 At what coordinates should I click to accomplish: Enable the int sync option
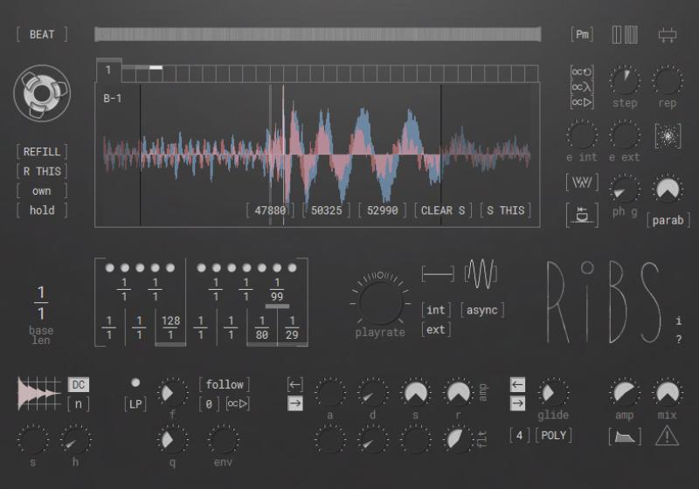tap(436, 310)
